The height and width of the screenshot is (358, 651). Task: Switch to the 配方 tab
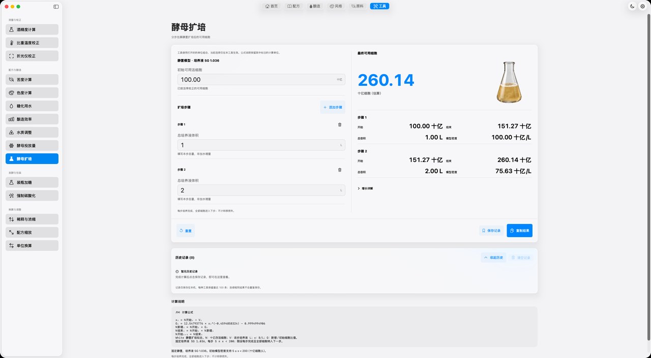point(293,6)
